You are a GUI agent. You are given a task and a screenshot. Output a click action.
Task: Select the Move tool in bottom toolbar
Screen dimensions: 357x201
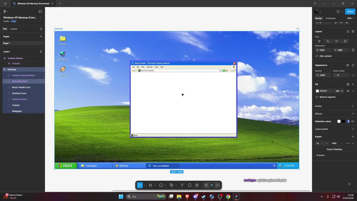[x=140, y=185]
